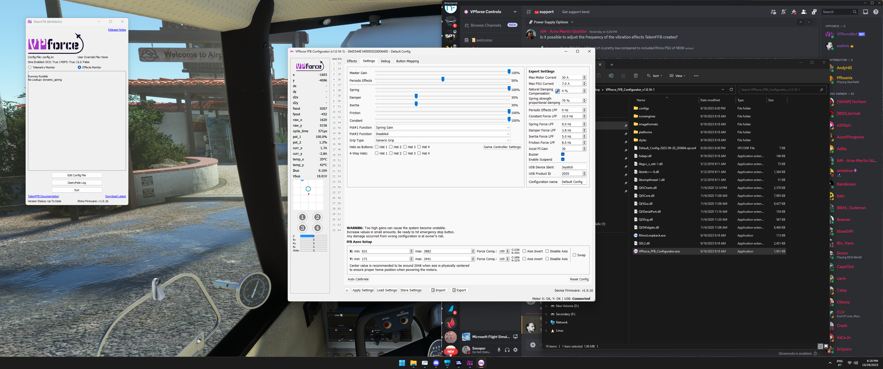
Task: Open Discord threads icon
Action: coord(773,12)
